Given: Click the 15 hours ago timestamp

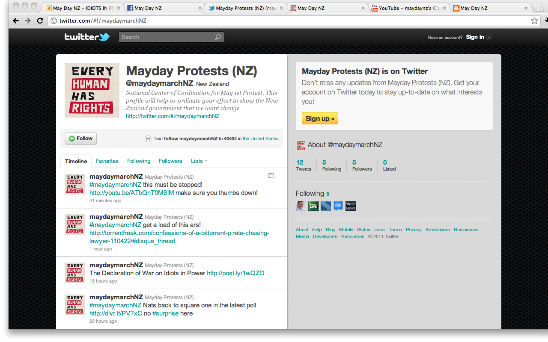Looking at the screenshot, I should click(103, 281).
